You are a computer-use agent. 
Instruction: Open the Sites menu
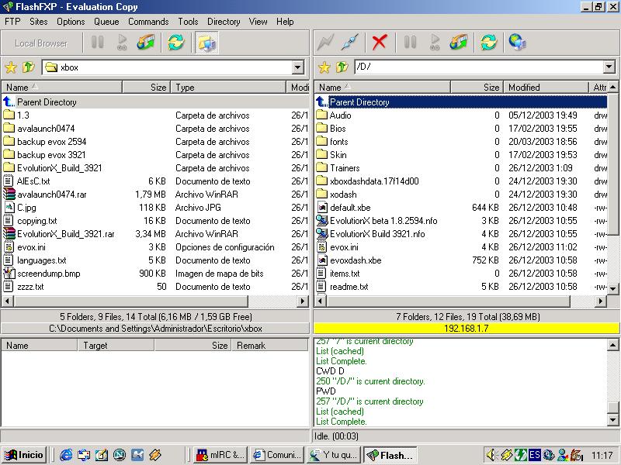click(x=38, y=22)
